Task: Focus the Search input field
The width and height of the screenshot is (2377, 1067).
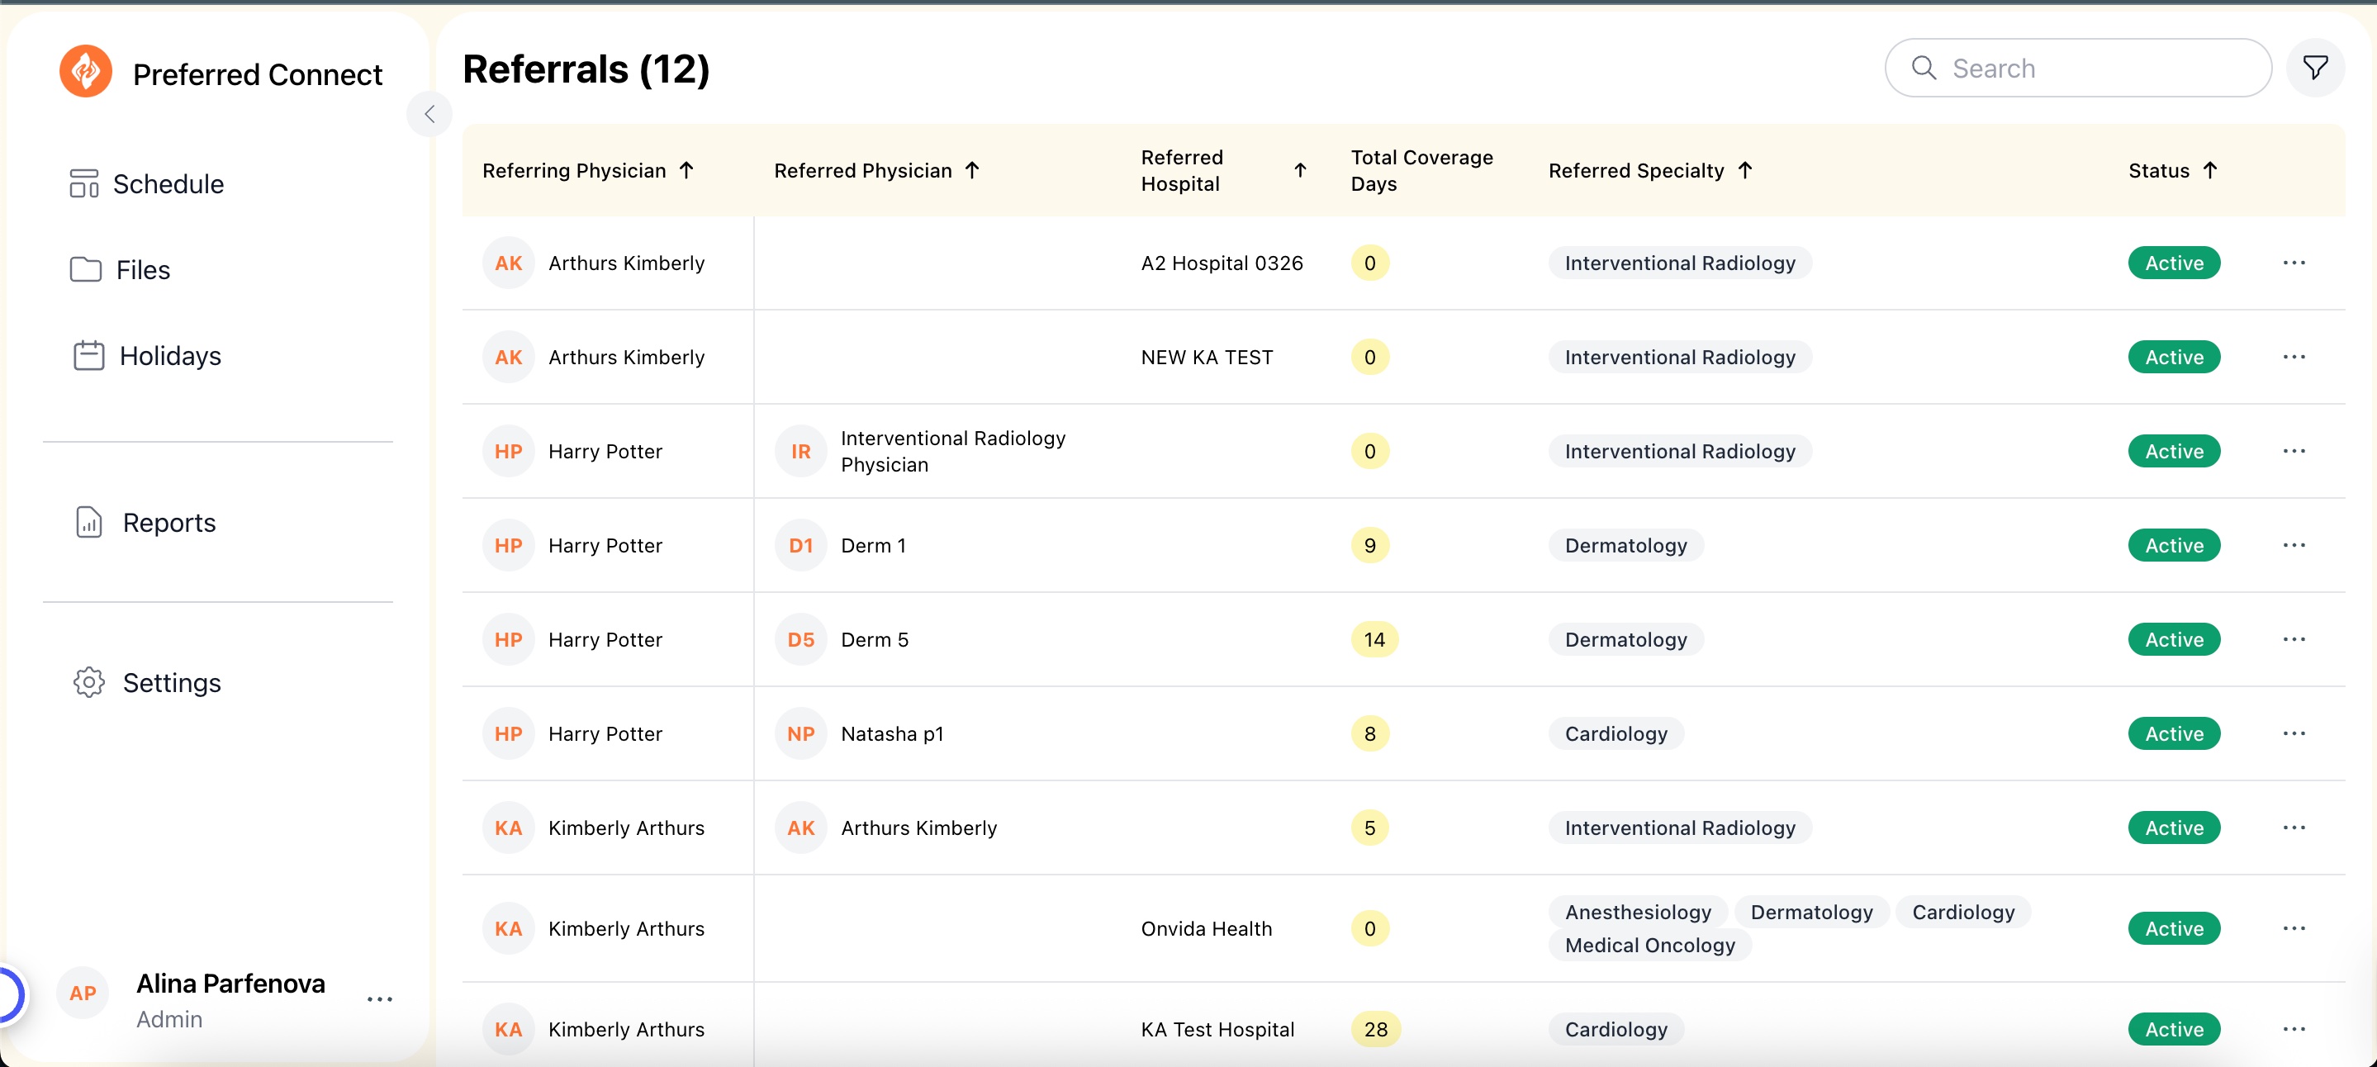Action: tap(2077, 69)
